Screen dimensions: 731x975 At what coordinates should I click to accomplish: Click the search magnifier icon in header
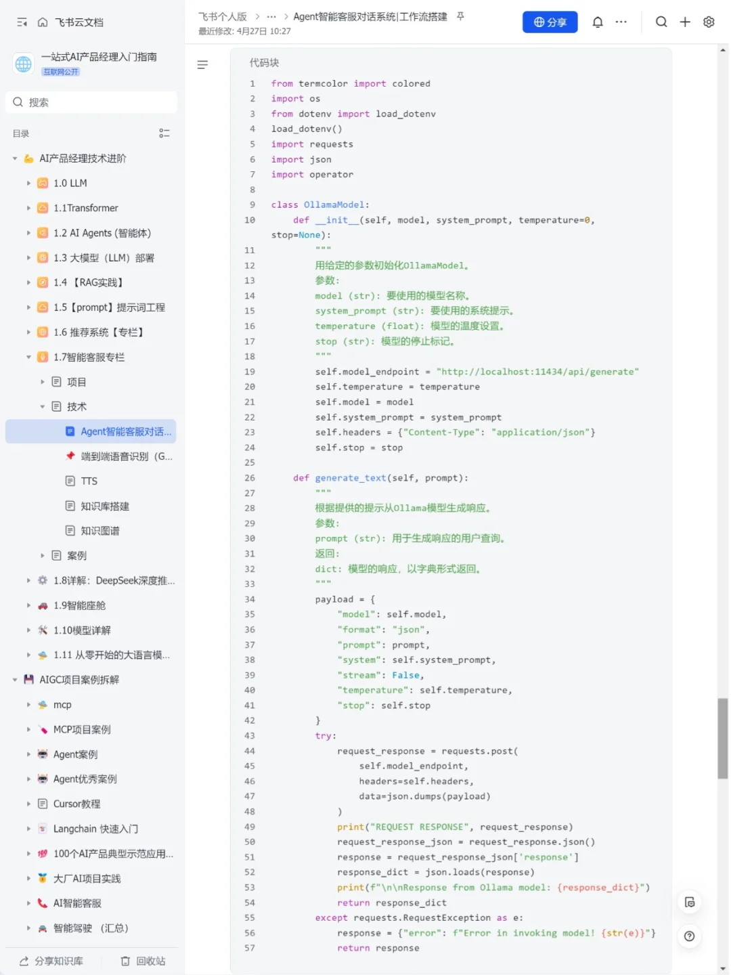coord(661,22)
